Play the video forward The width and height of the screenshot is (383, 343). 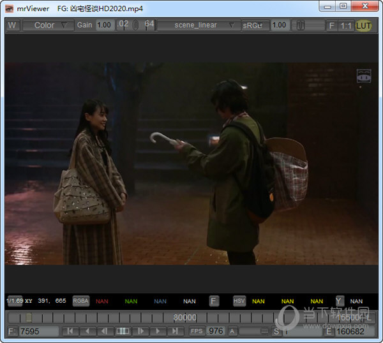point(158,332)
